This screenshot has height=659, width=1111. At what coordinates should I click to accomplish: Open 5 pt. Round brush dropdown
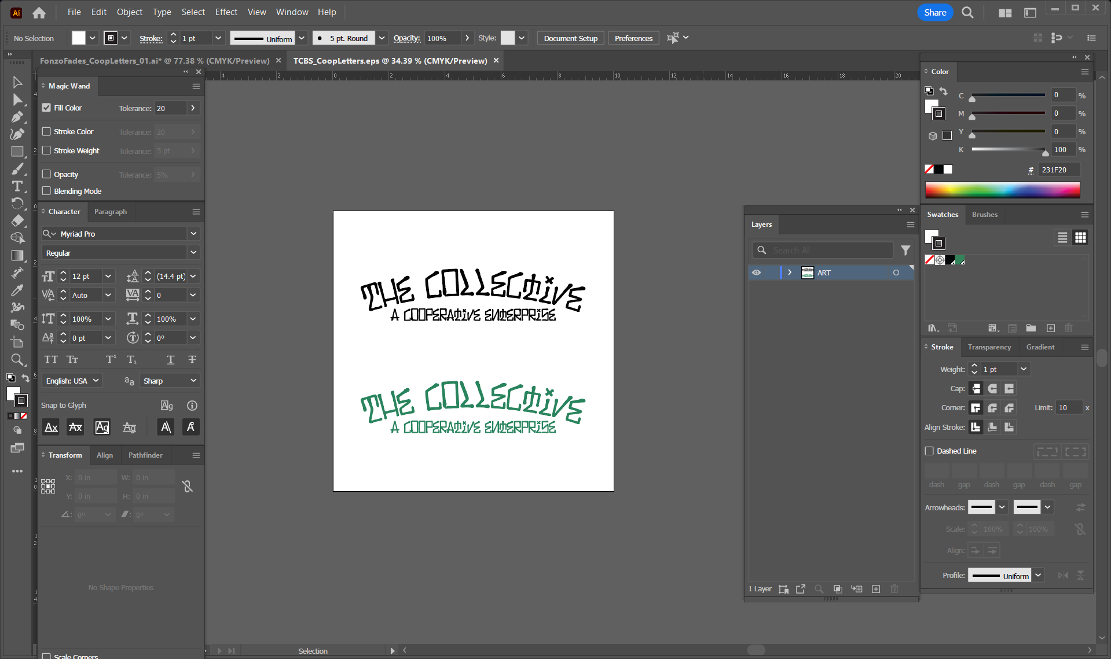pos(382,38)
